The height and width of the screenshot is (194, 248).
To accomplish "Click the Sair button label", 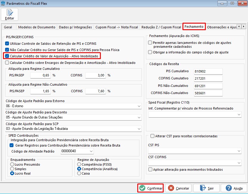I will (211, 188).
